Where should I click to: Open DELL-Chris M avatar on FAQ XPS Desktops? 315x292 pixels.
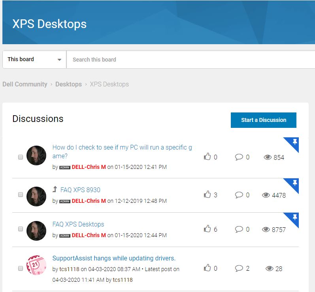[36, 230]
